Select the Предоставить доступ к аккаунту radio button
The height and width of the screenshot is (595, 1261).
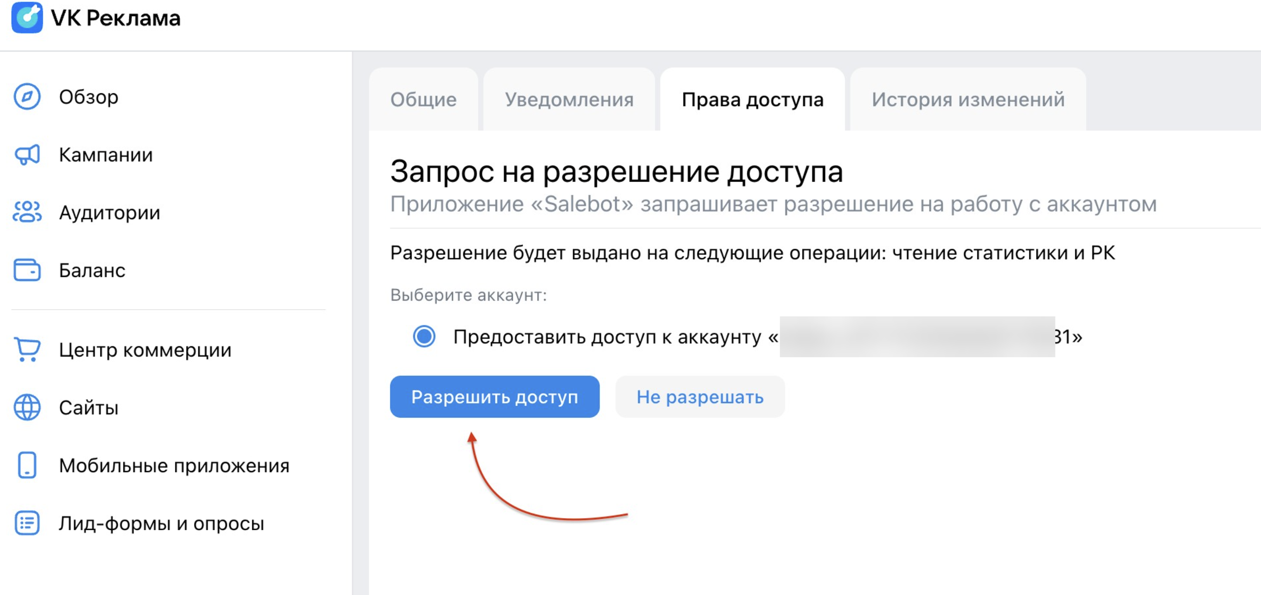point(424,337)
